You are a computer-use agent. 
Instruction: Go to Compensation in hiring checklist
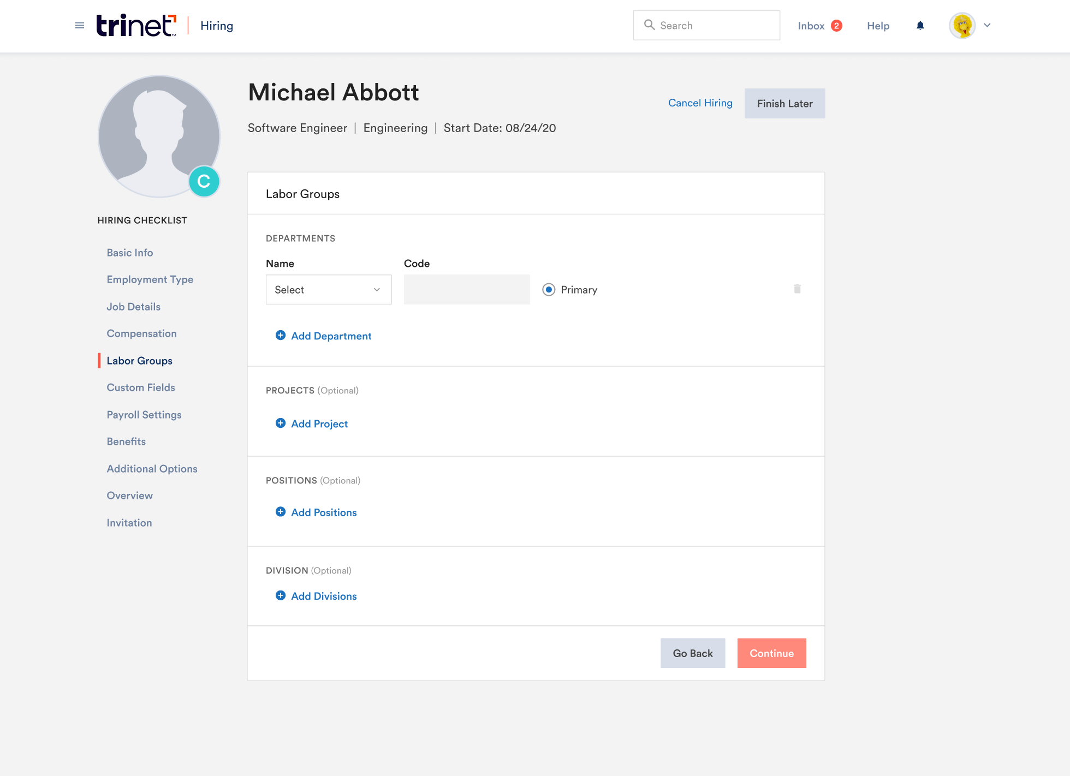tap(141, 333)
